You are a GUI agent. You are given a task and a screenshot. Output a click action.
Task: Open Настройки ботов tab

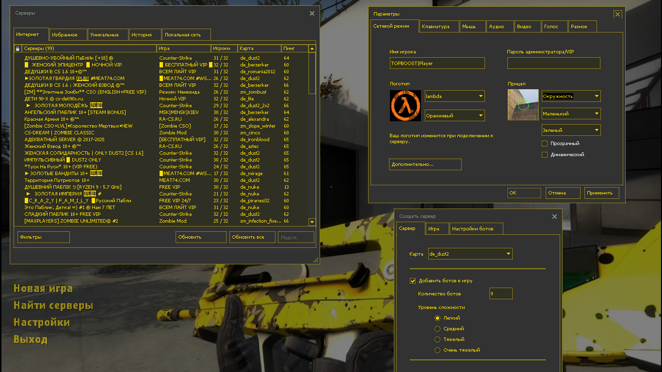[x=476, y=228]
